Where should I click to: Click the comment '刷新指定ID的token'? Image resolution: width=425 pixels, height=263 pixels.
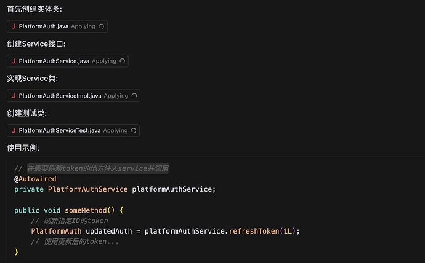click(x=76, y=221)
